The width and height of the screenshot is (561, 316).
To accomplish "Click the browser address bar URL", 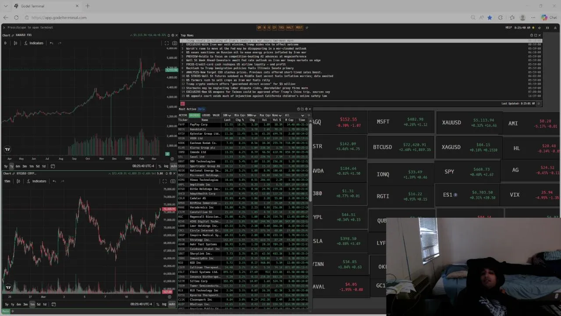I will point(59,18).
